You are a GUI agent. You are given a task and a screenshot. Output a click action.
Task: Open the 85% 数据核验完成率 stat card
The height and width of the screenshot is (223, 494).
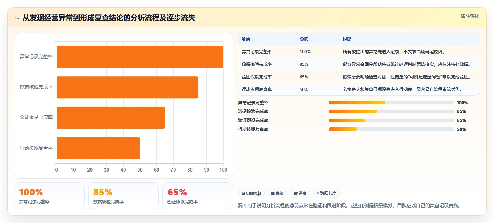click(x=123, y=196)
